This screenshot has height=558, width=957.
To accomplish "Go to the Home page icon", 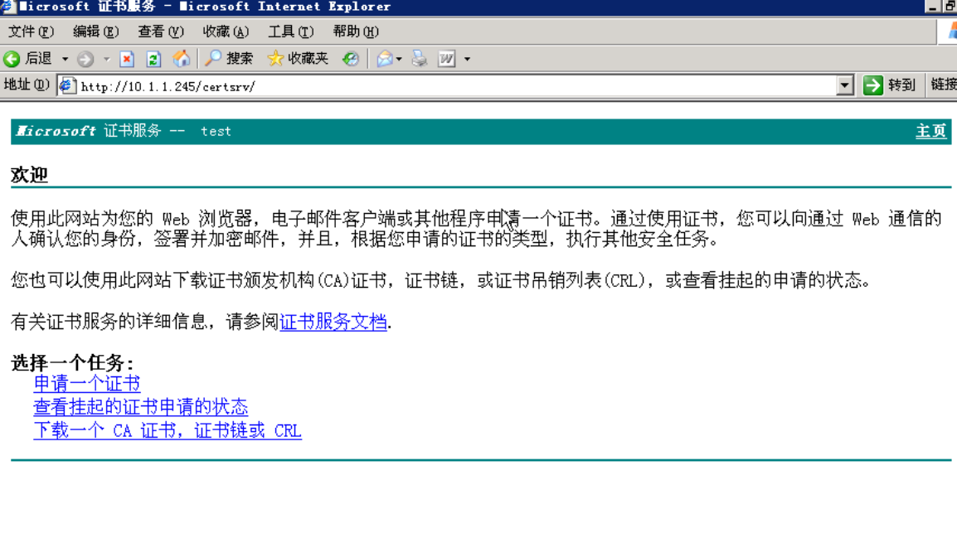I will [x=182, y=59].
